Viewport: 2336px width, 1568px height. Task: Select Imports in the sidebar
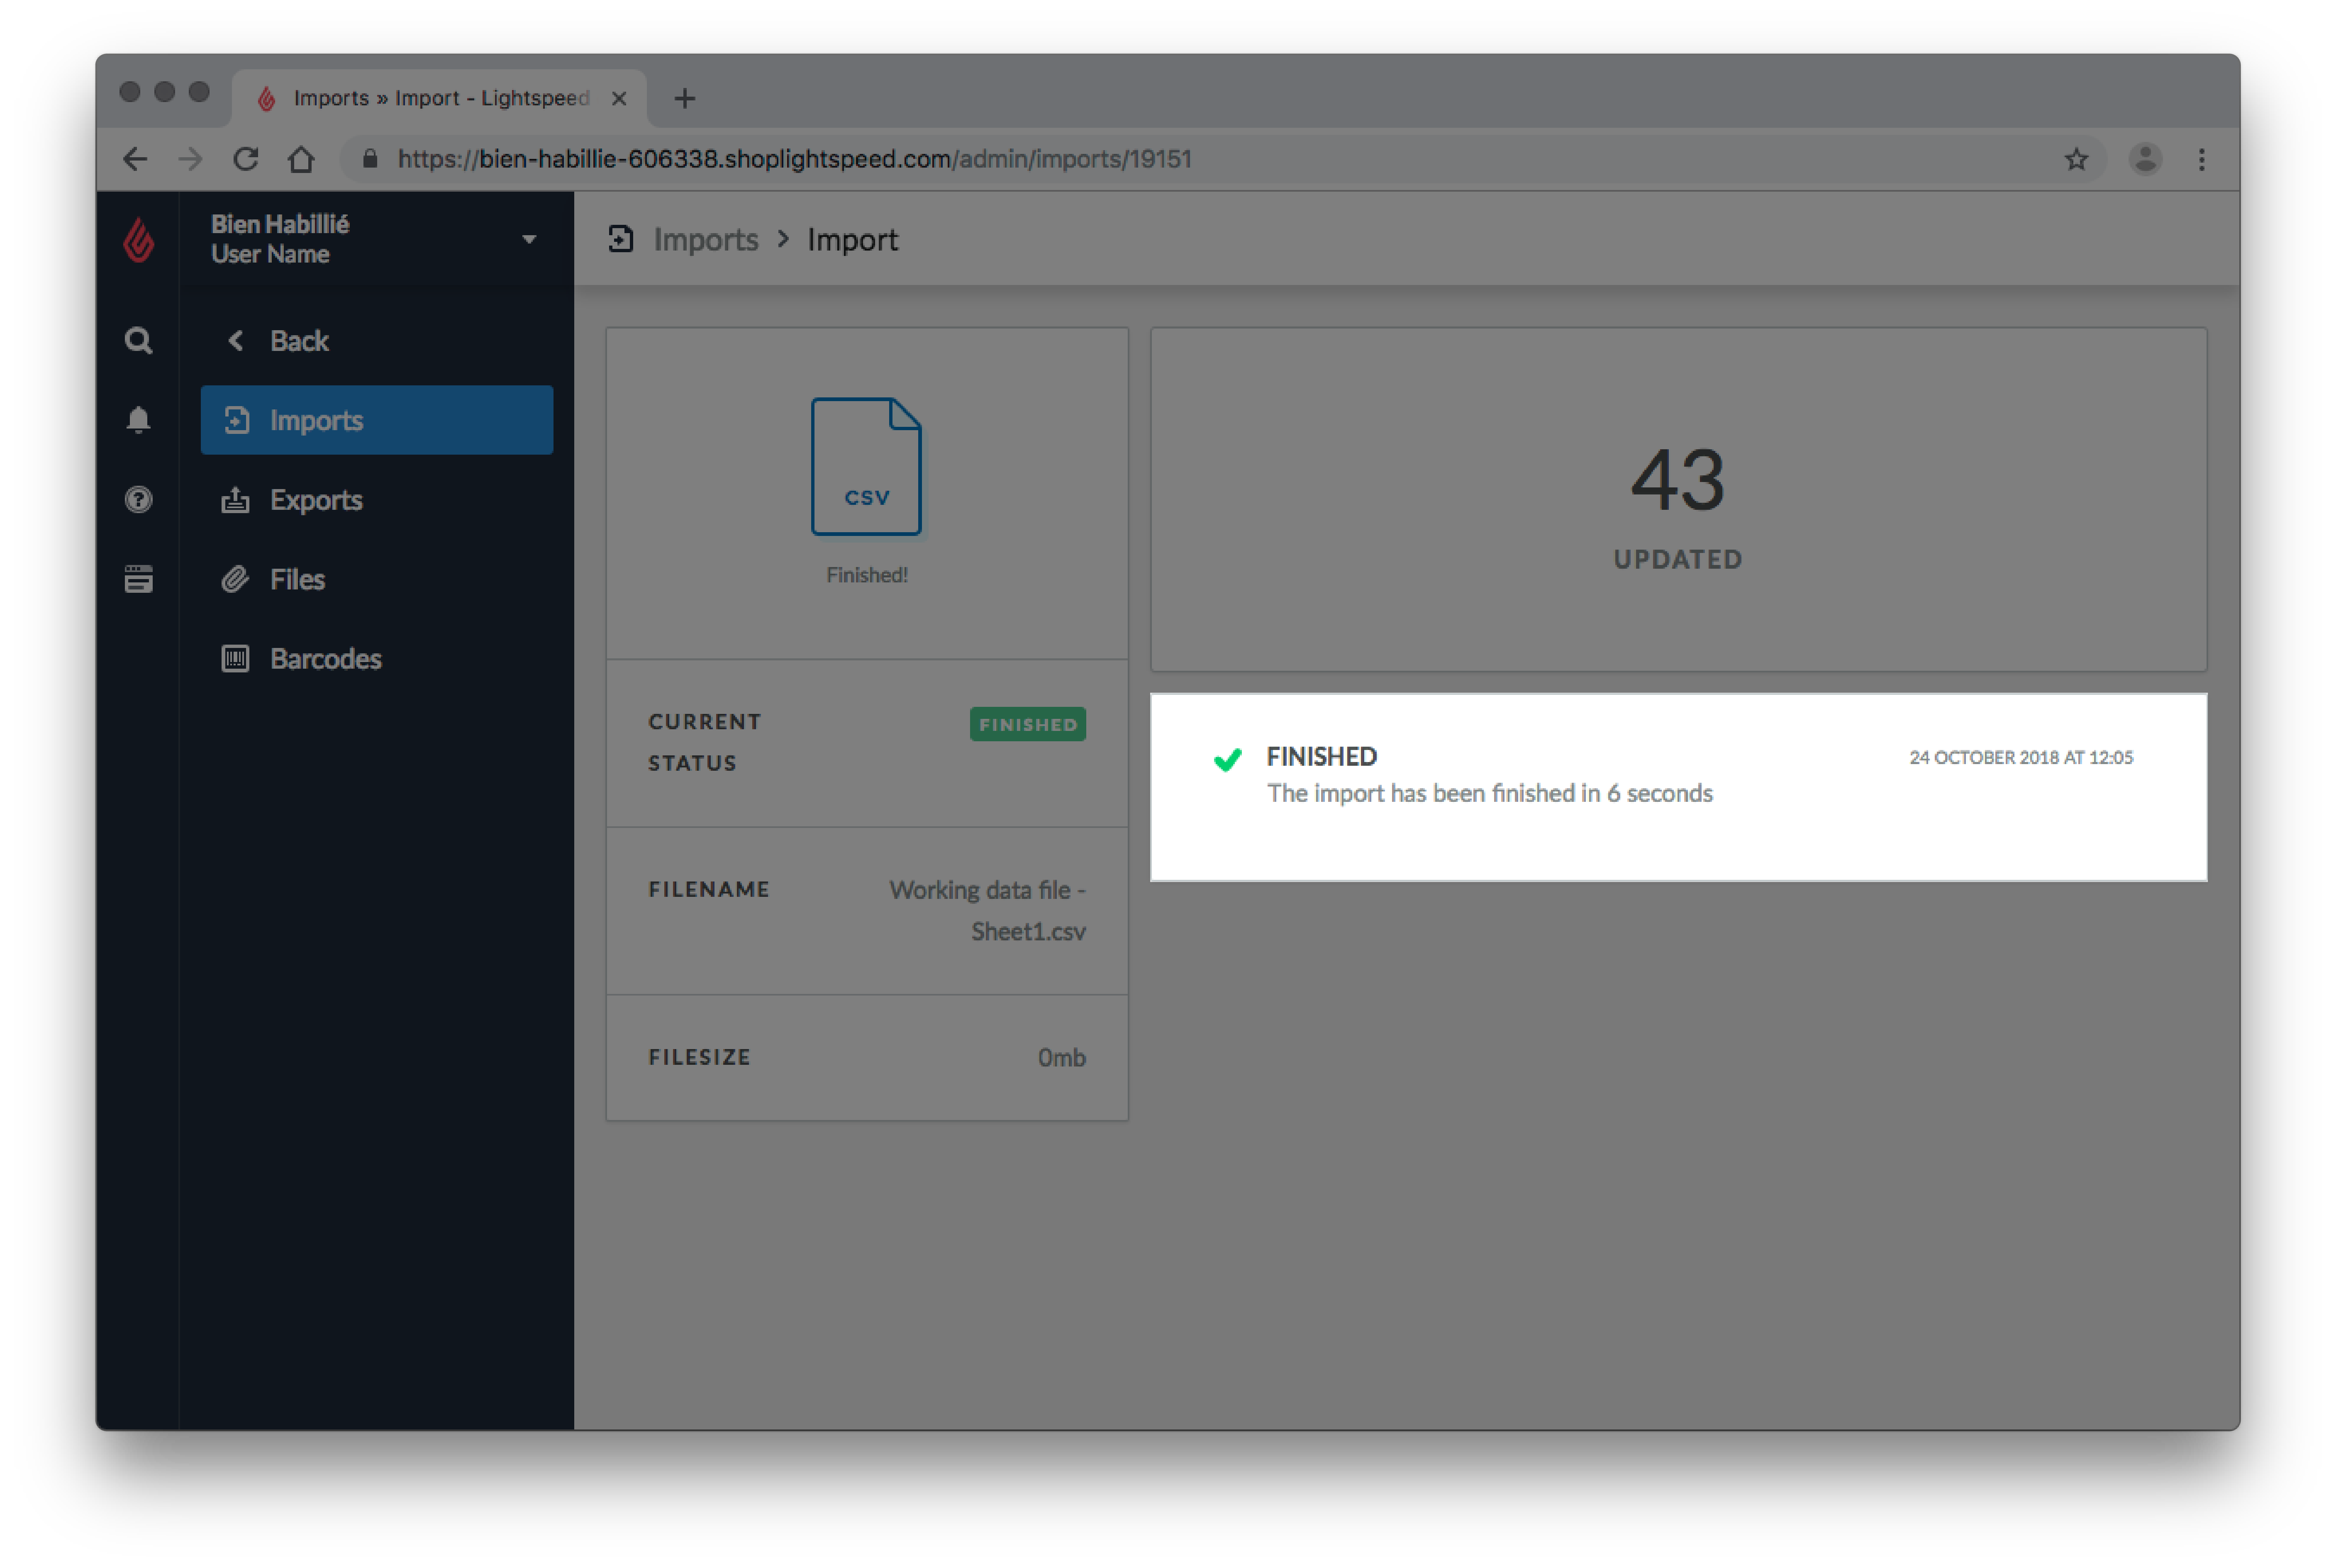click(377, 420)
